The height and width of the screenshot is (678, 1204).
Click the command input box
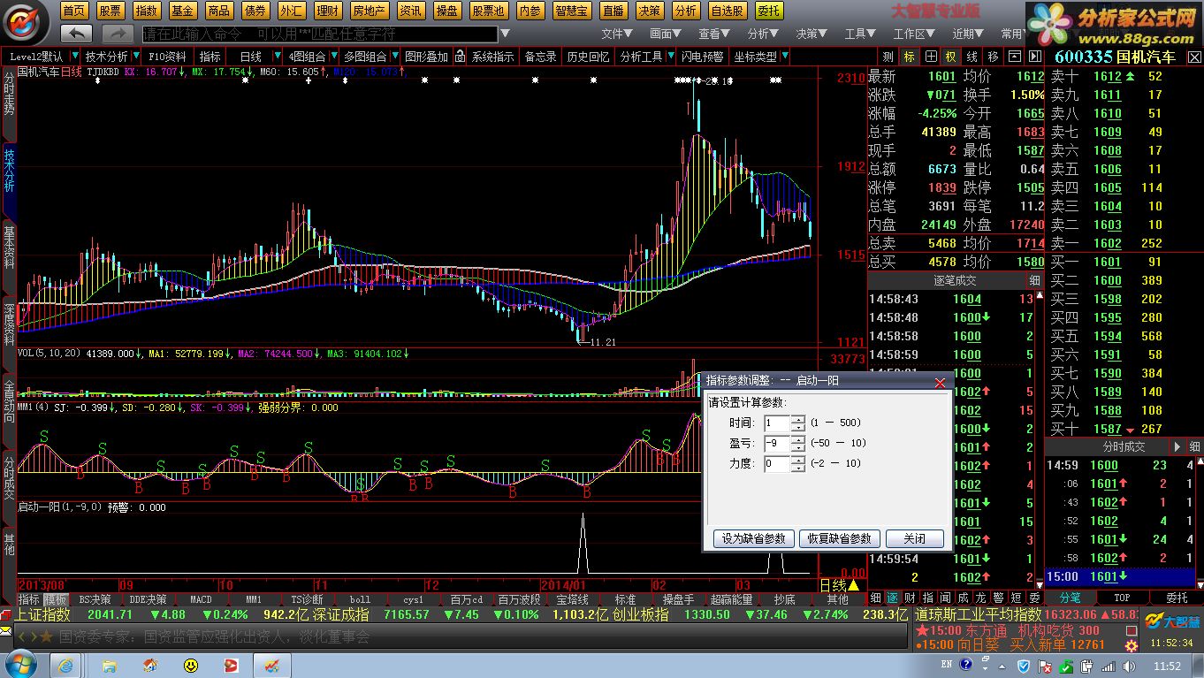(320, 34)
